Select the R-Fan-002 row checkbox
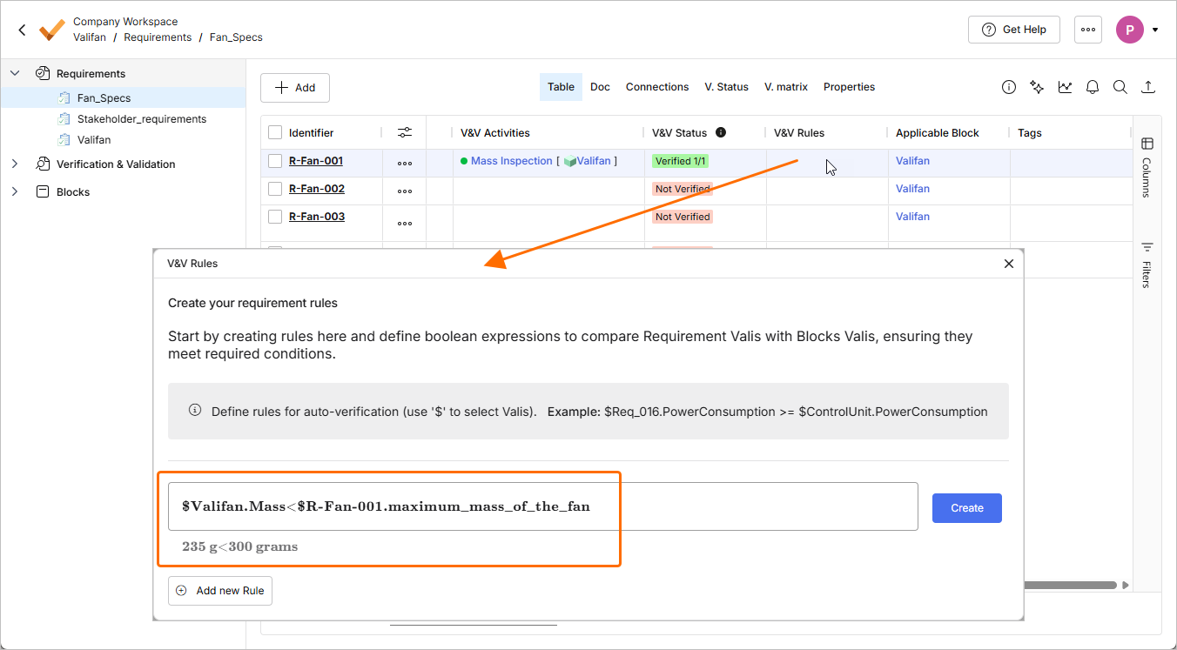 (x=275, y=189)
